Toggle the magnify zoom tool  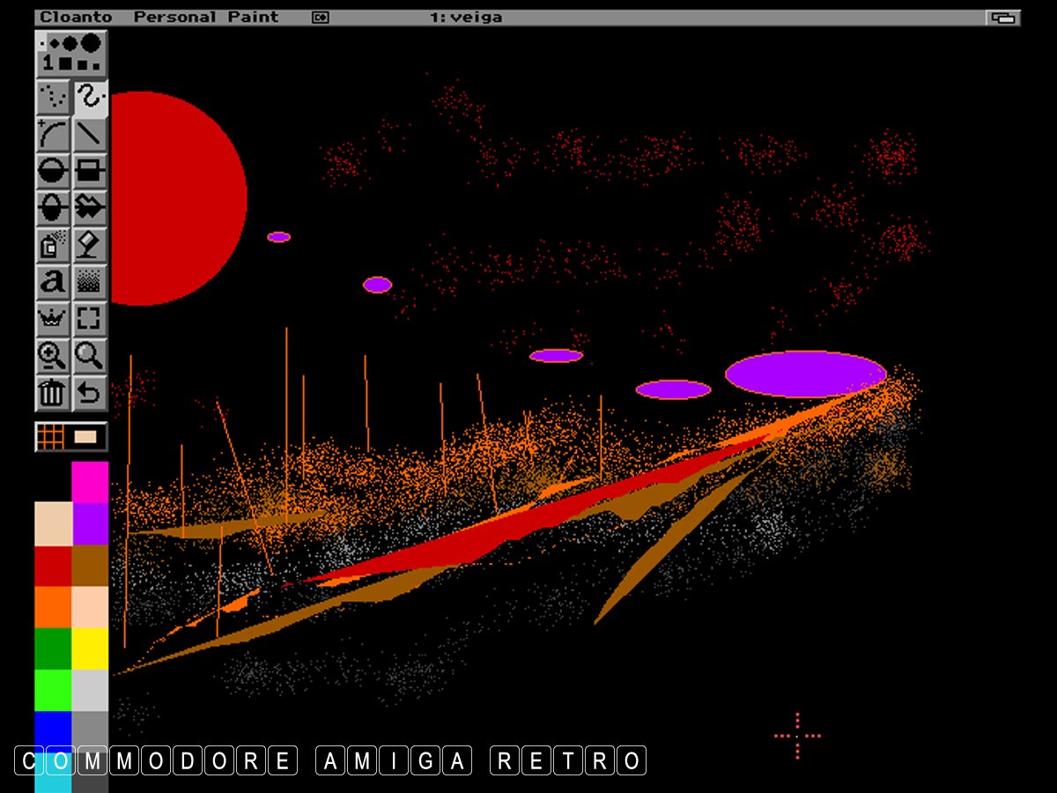pyautogui.click(x=54, y=355)
